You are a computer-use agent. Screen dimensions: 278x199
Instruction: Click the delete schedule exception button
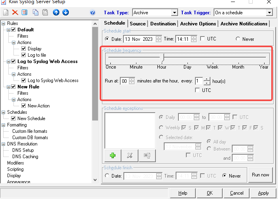(x=130, y=156)
